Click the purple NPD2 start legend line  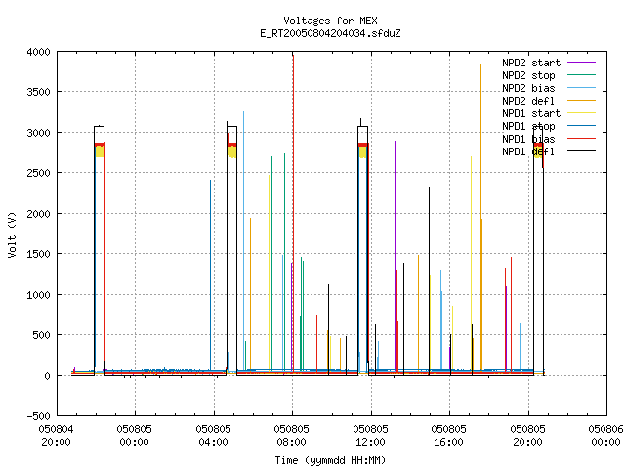pyautogui.click(x=582, y=63)
